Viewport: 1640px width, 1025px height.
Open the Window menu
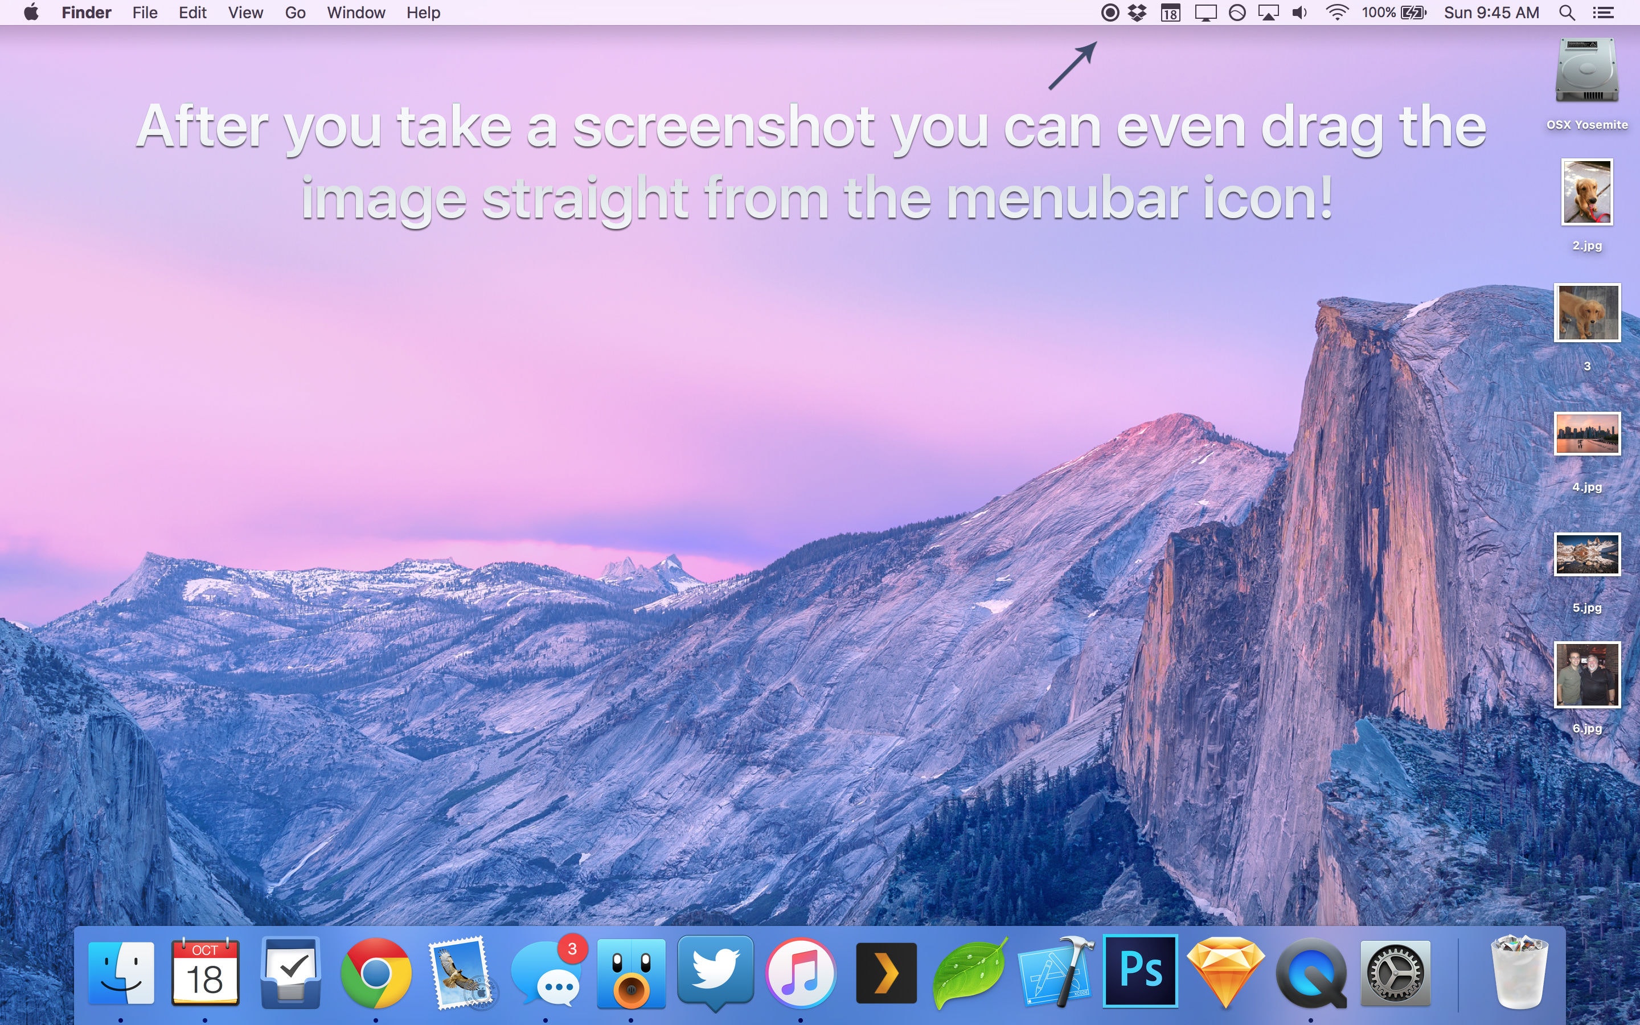pyautogui.click(x=356, y=13)
